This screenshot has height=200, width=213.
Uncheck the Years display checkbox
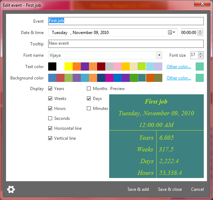[50, 89]
